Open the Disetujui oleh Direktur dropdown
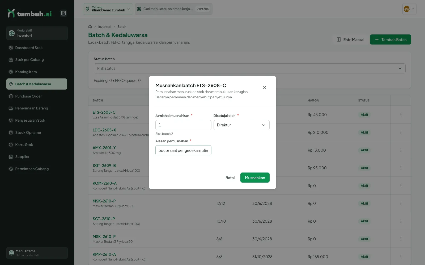 241,125
